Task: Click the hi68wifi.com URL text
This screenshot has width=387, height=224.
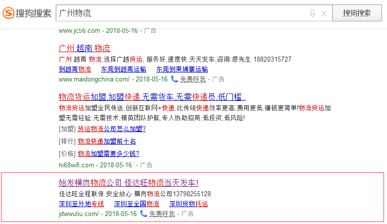Action: point(76,165)
